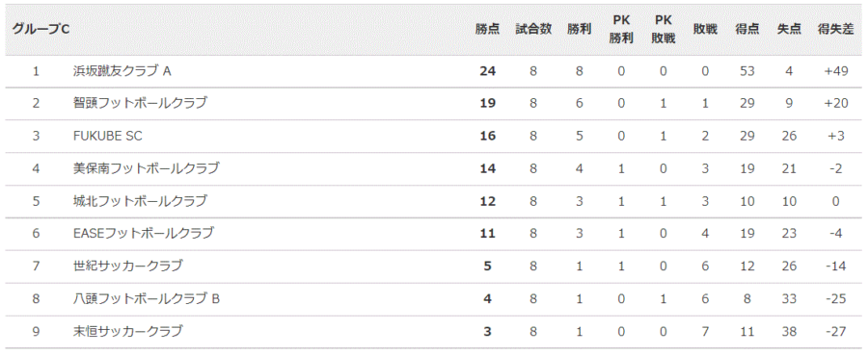Click the PK敗戦 column header
This screenshot has height=355, width=868.
coord(664,29)
